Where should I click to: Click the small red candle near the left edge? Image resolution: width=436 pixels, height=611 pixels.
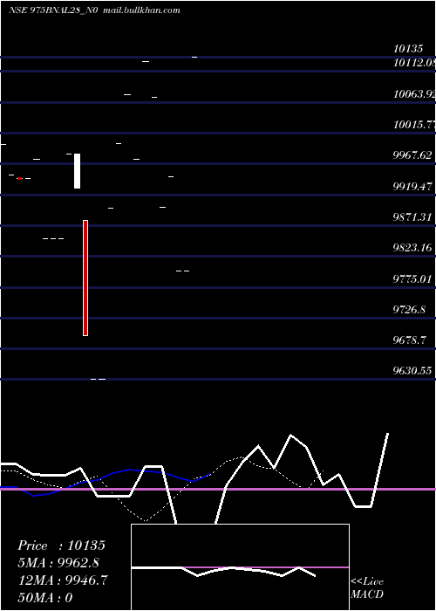click(x=19, y=178)
